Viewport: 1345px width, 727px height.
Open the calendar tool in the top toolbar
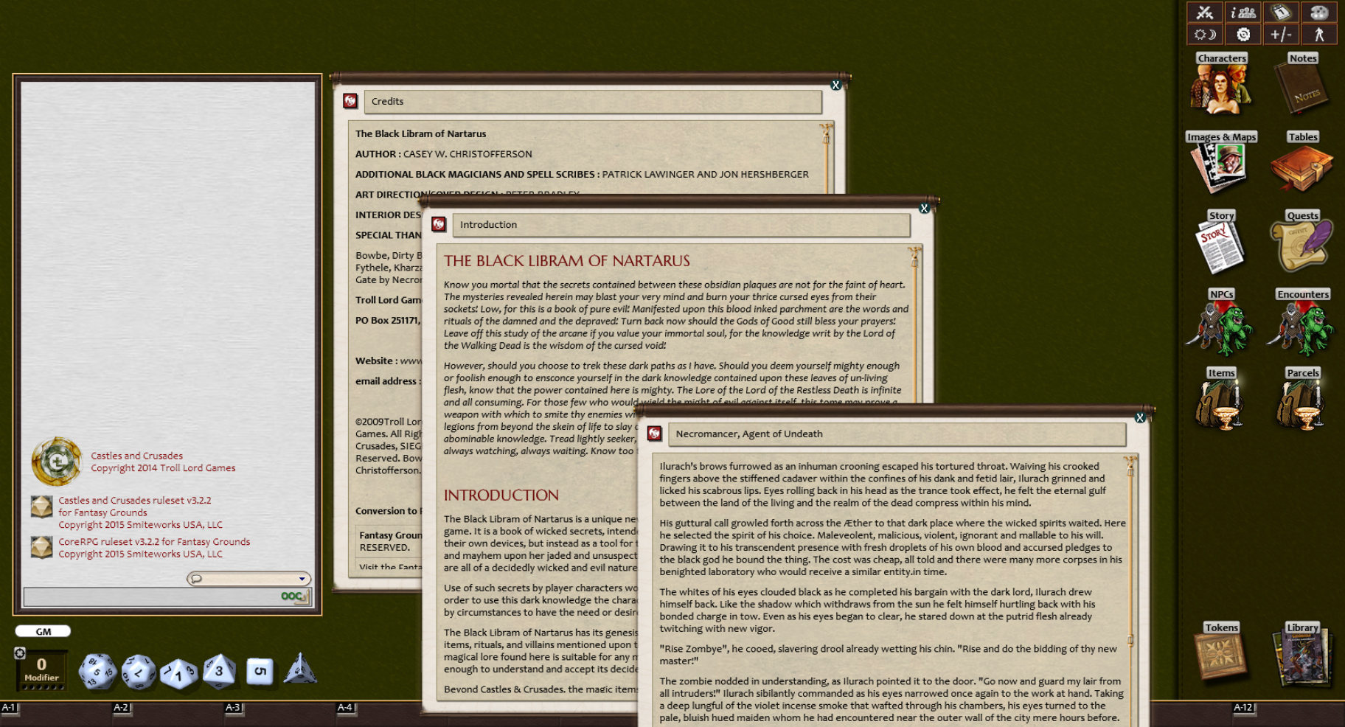point(1281,13)
